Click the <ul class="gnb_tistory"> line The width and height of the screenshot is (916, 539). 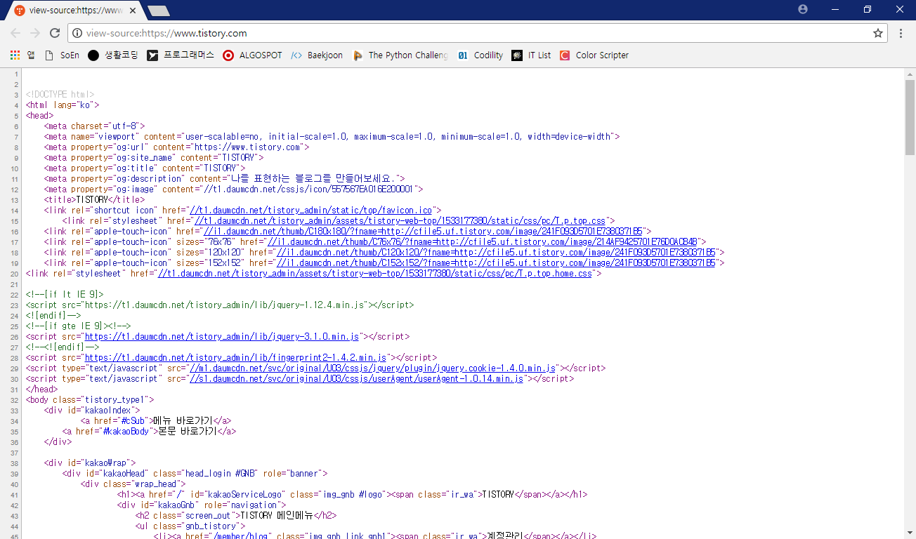pyautogui.click(x=190, y=526)
